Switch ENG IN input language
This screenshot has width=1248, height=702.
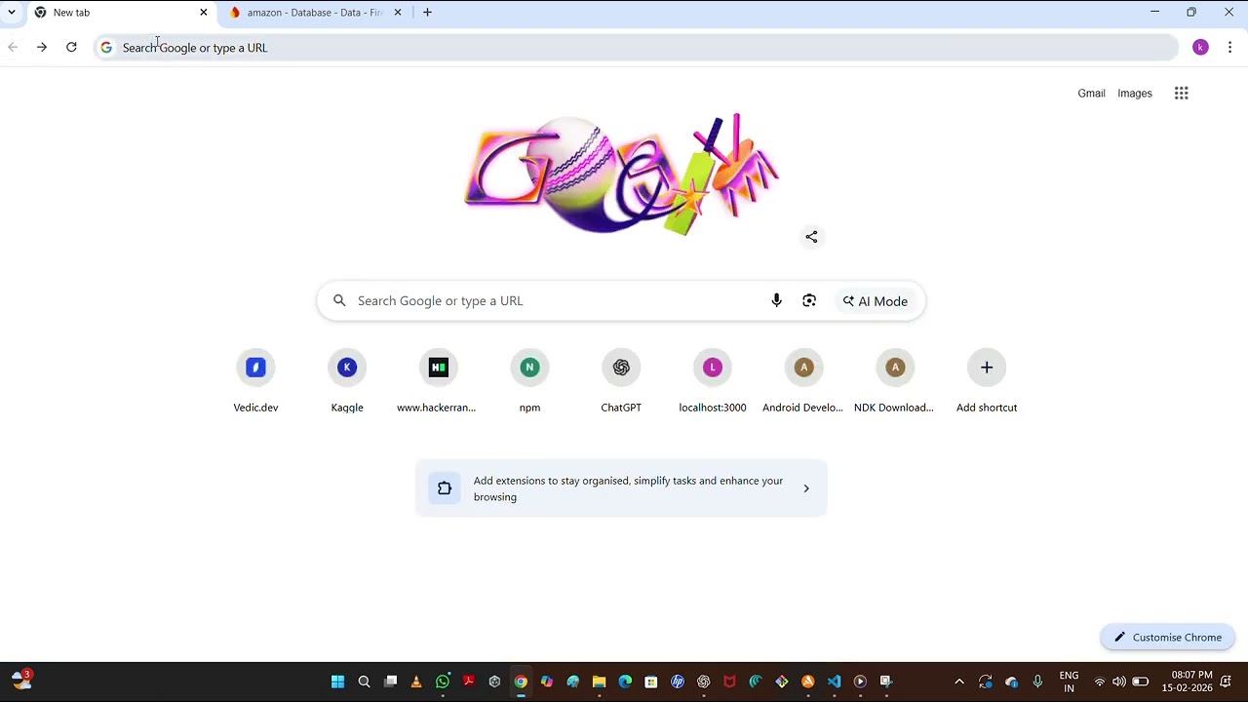(1069, 682)
